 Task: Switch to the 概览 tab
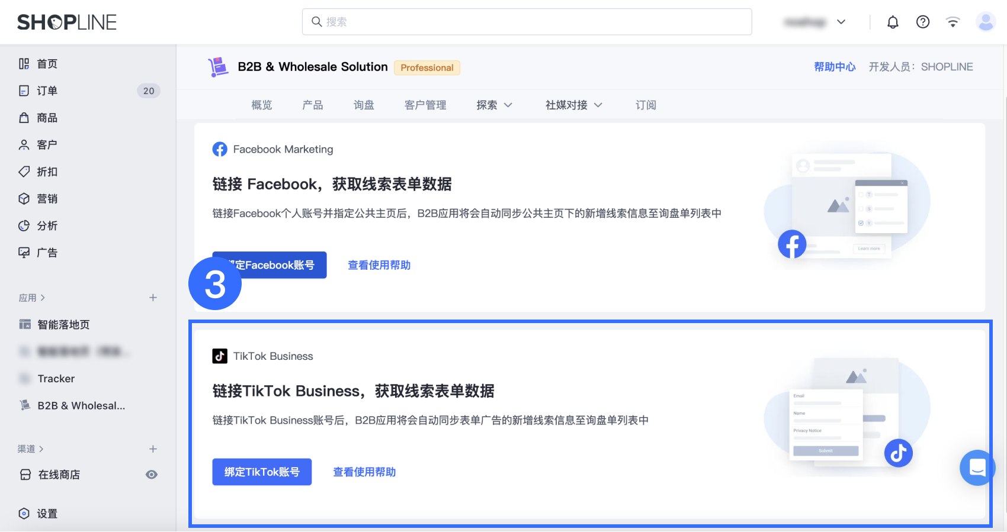click(262, 105)
